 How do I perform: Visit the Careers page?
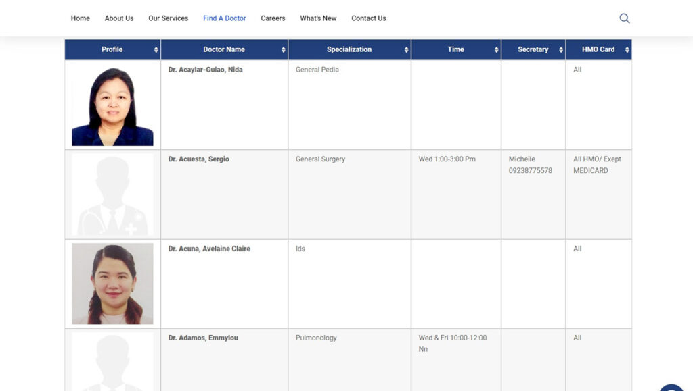tap(273, 18)
